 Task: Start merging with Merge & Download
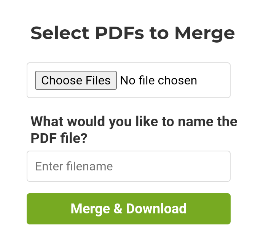[128, 209]
